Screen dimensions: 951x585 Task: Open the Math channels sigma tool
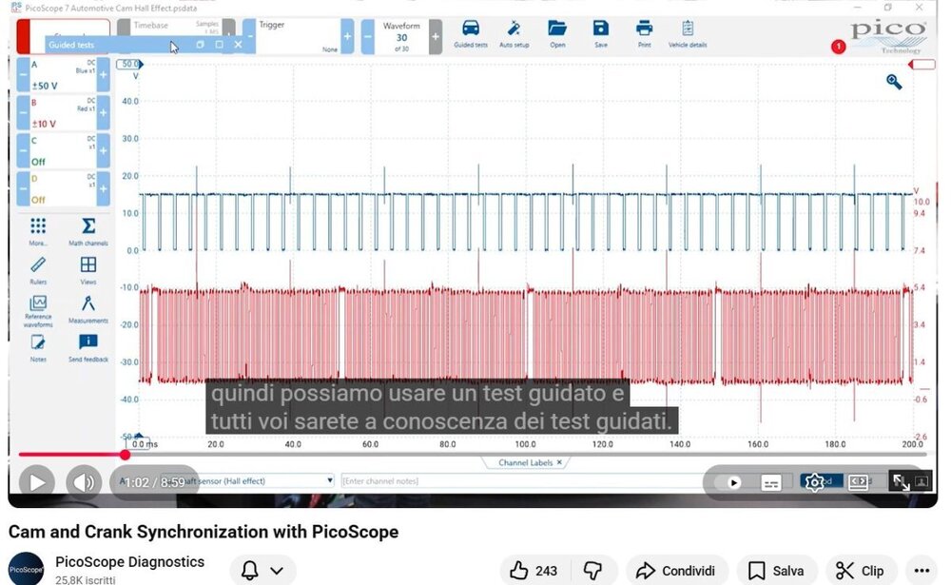(88, 227)
